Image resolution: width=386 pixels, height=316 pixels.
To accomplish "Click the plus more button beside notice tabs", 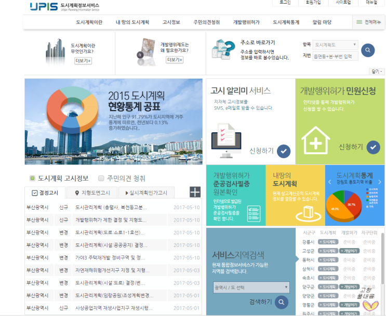I will 195,192.
